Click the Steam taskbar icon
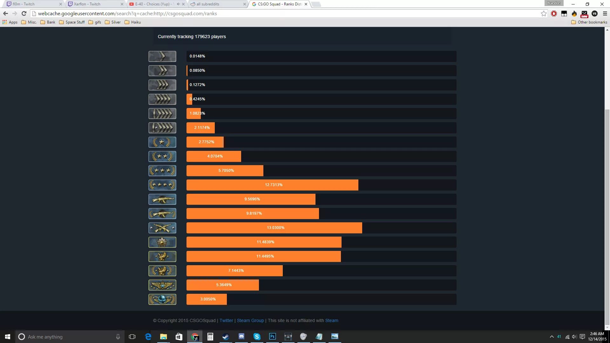This screenshot has height=343, width=610. pos(225,336)
